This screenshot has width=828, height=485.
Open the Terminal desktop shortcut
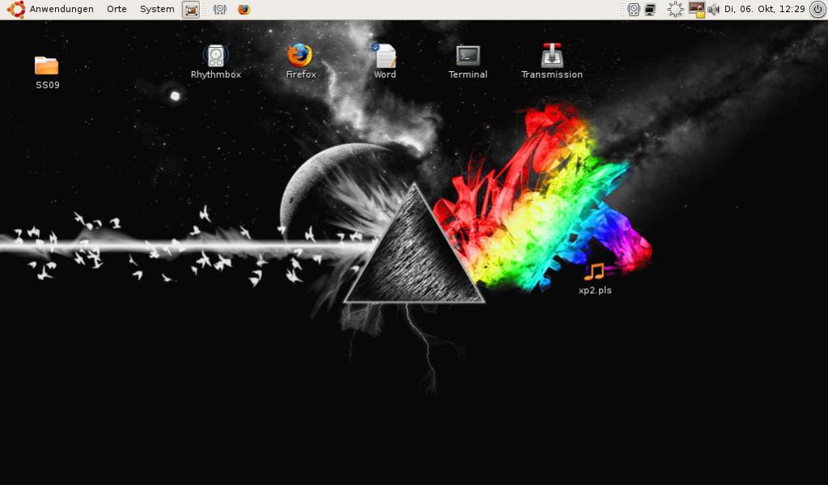(468, 56)
